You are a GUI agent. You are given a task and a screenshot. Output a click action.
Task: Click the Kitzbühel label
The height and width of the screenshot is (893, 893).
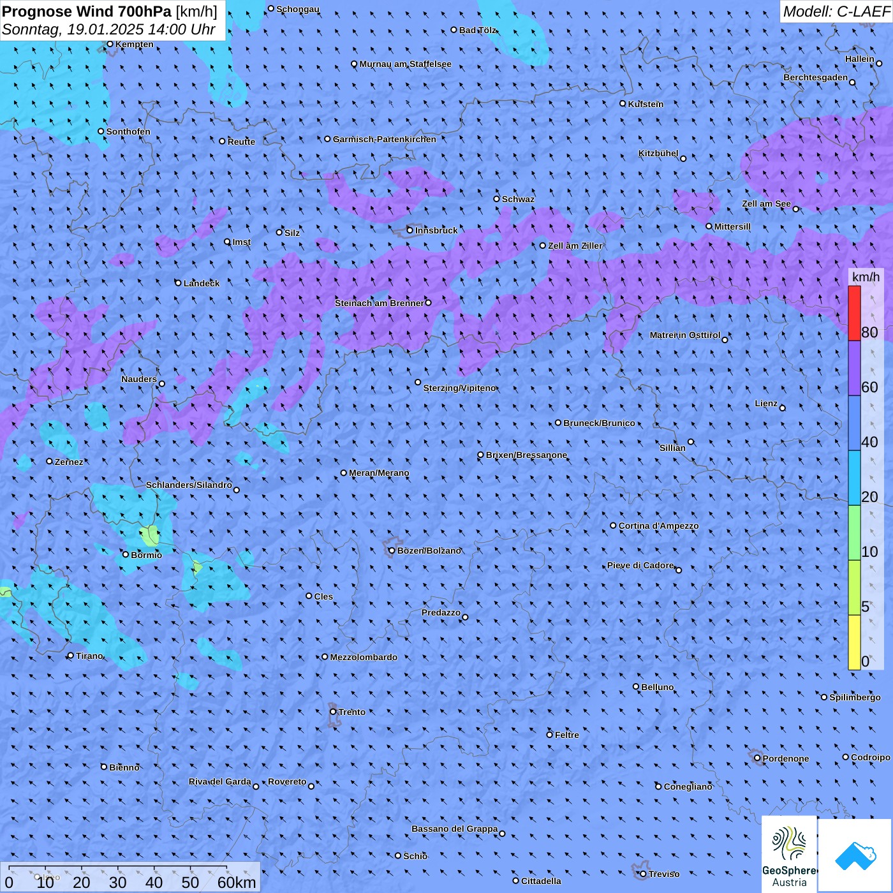click(658, 153)
